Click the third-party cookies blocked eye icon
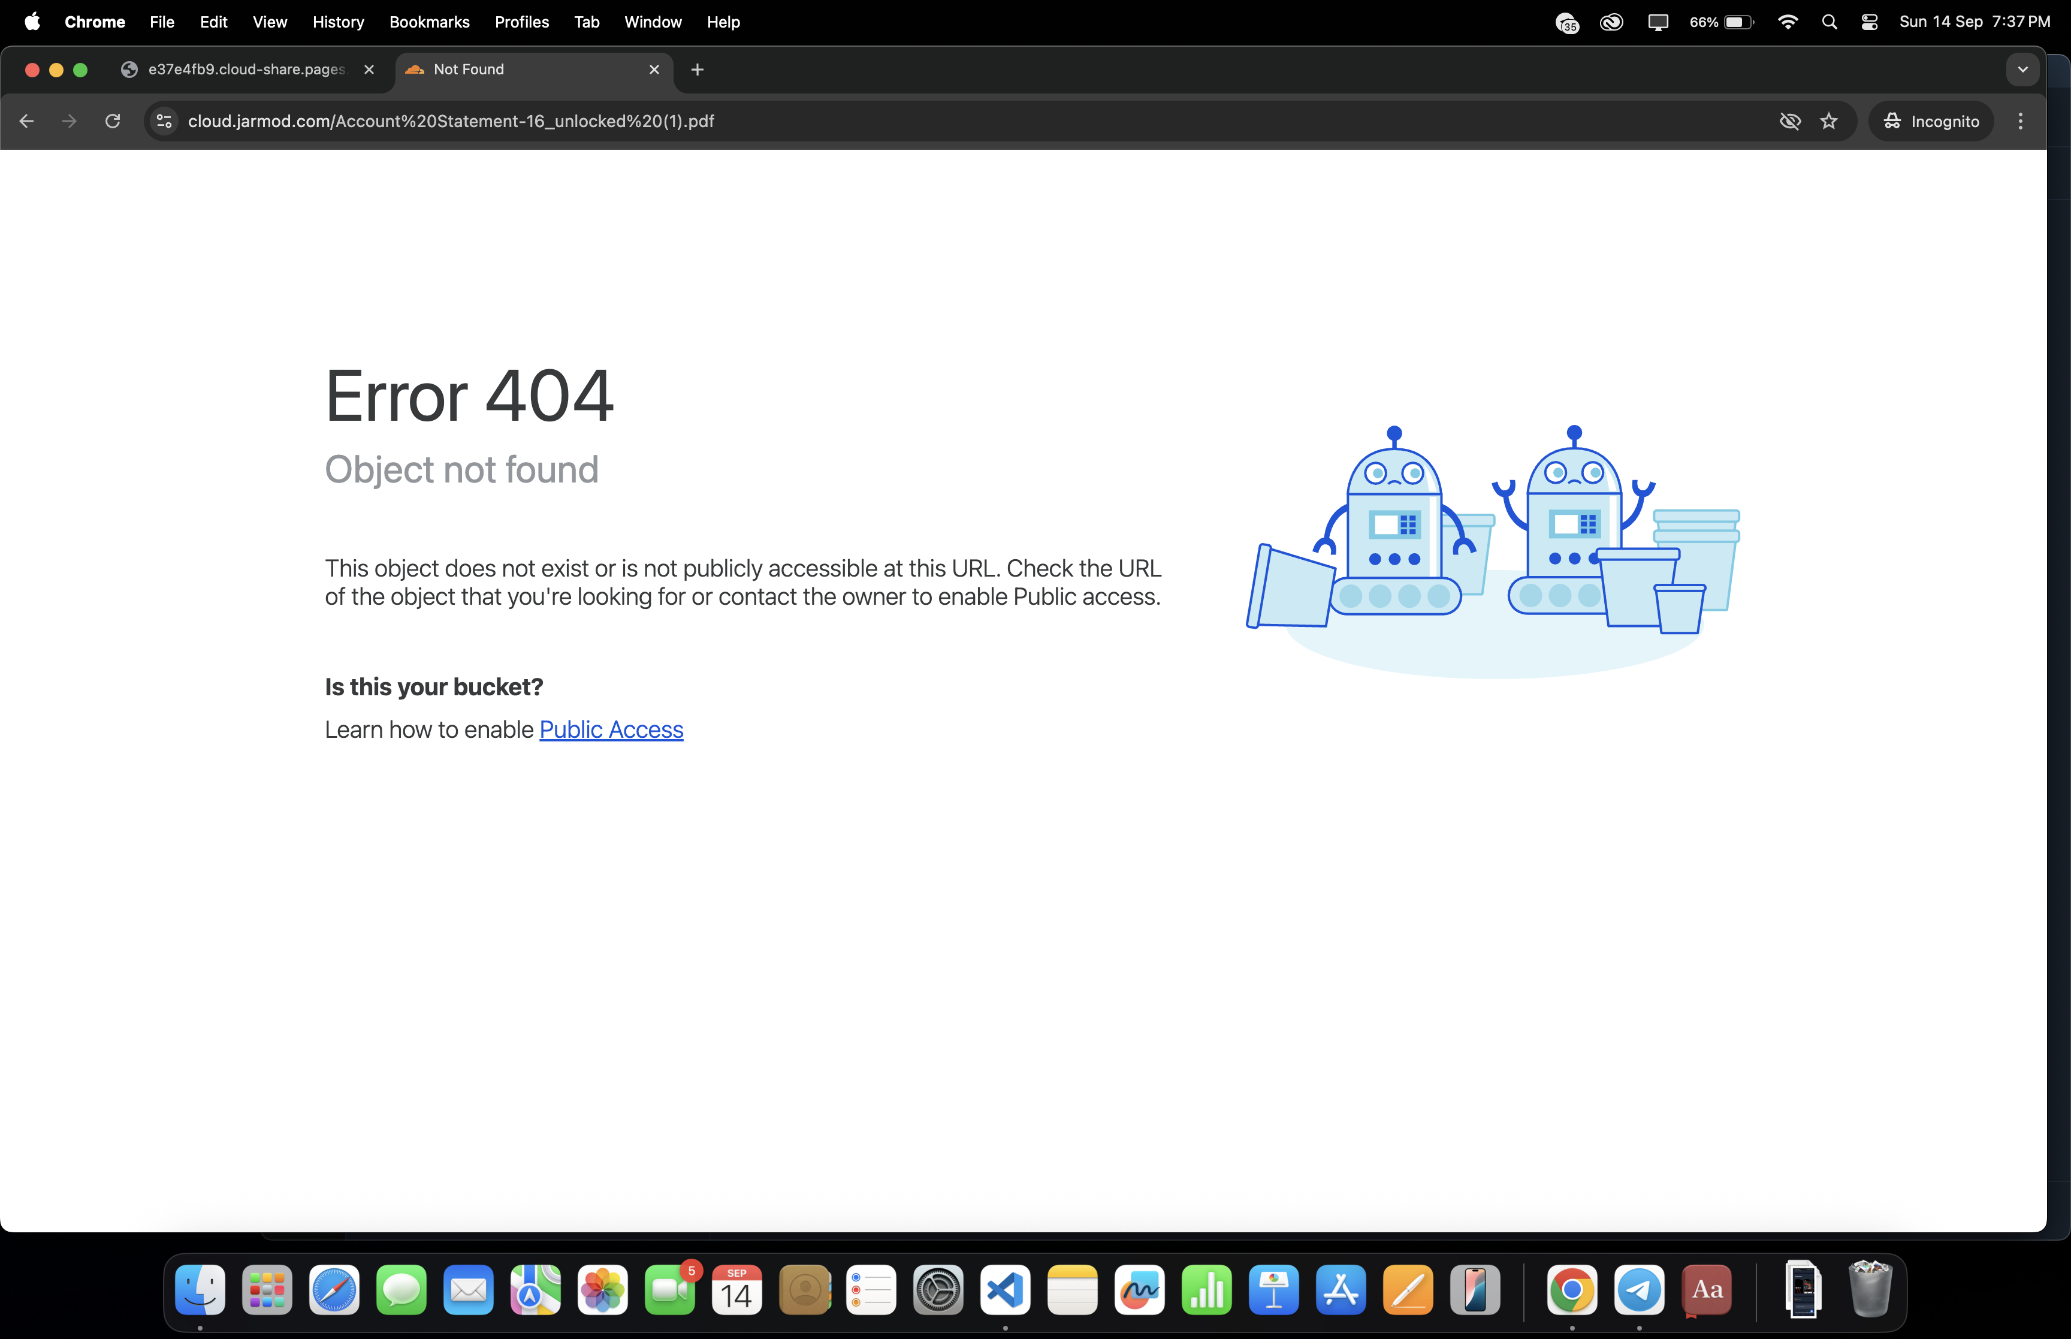 (1789, 121)
